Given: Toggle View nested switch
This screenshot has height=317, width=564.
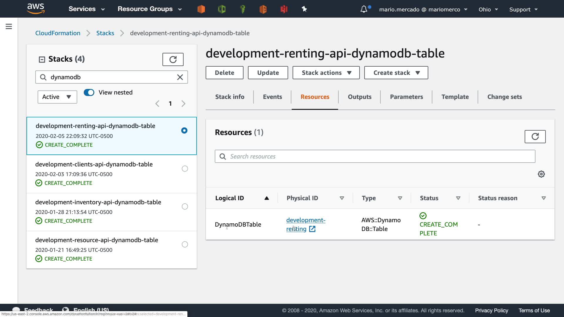Looking at the screenshot, I should coord(89,92).
